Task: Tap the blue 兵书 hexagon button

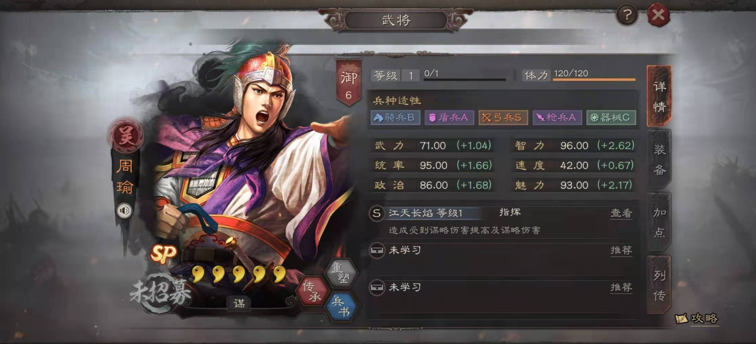Action: [342, 307]
